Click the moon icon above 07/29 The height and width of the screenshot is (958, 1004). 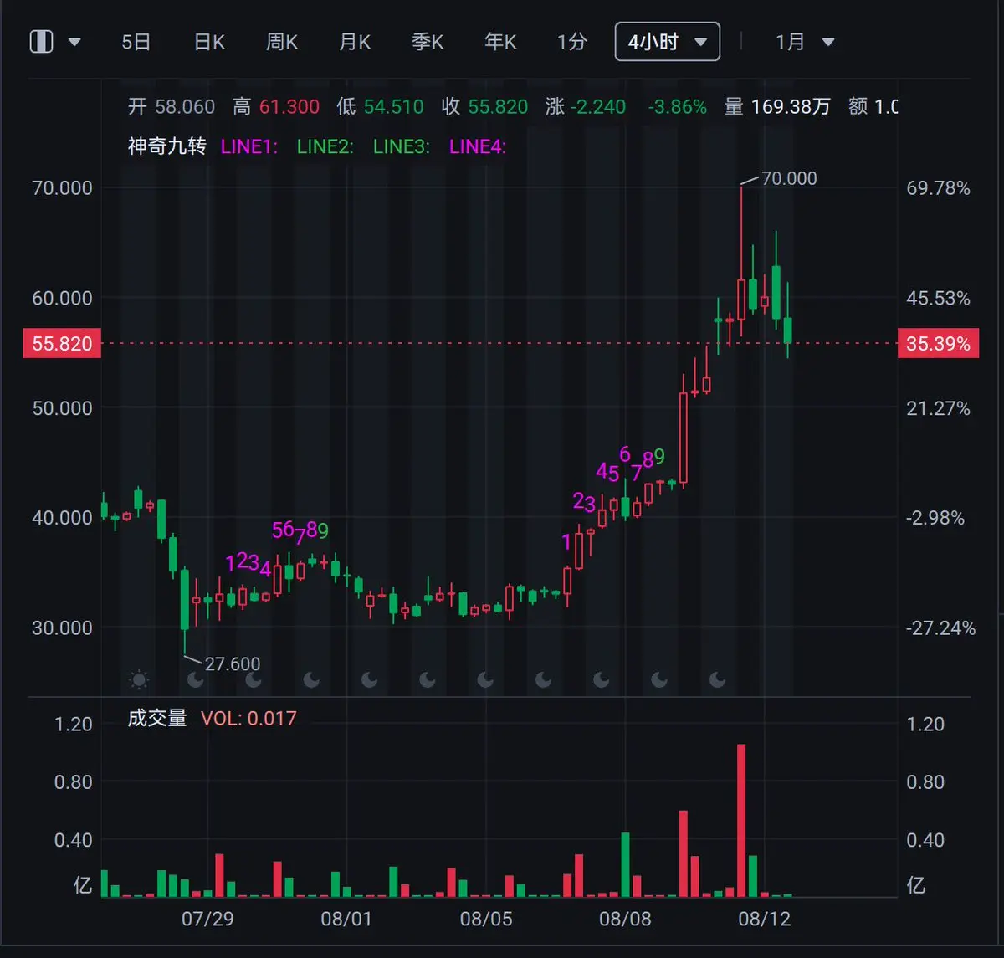point(195,679)
